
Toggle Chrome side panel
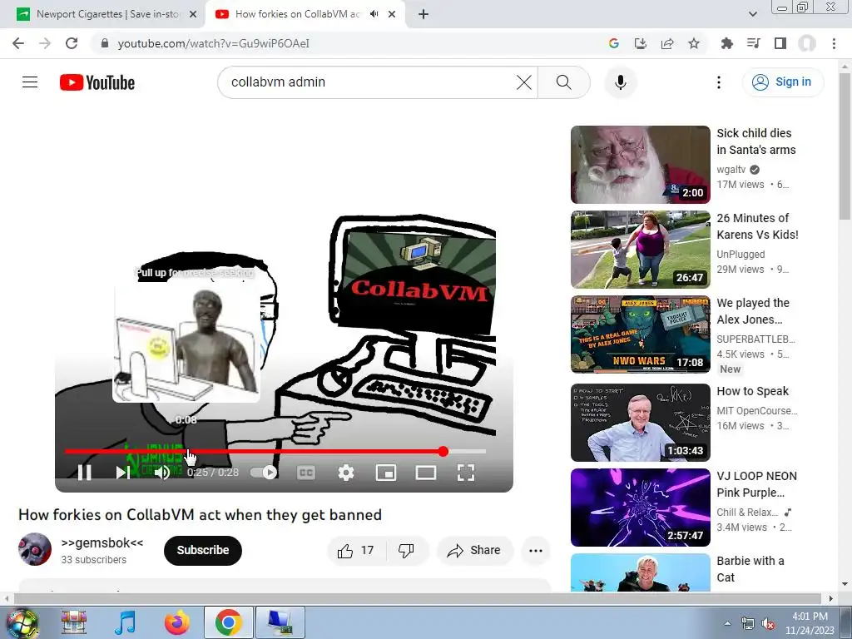[x=780, y=43]
